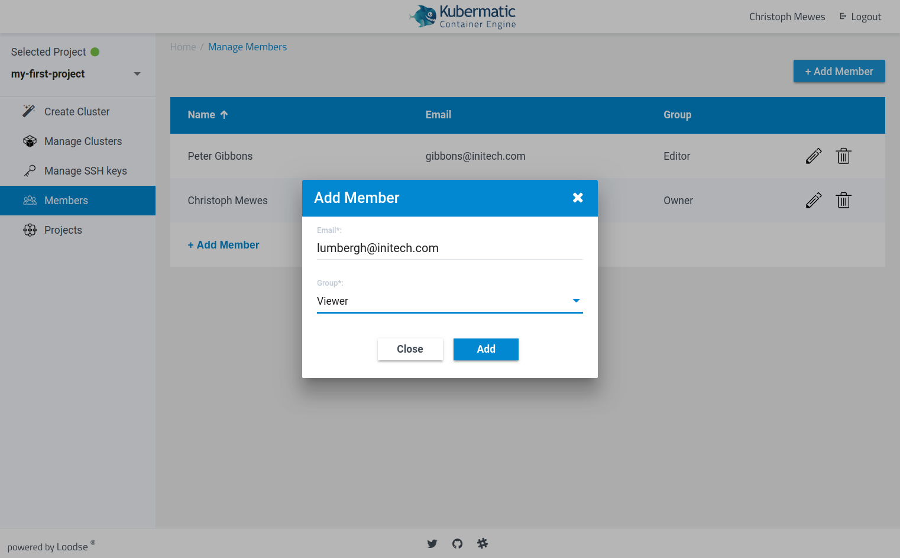Click the Owner group cell

click(678, 201)
